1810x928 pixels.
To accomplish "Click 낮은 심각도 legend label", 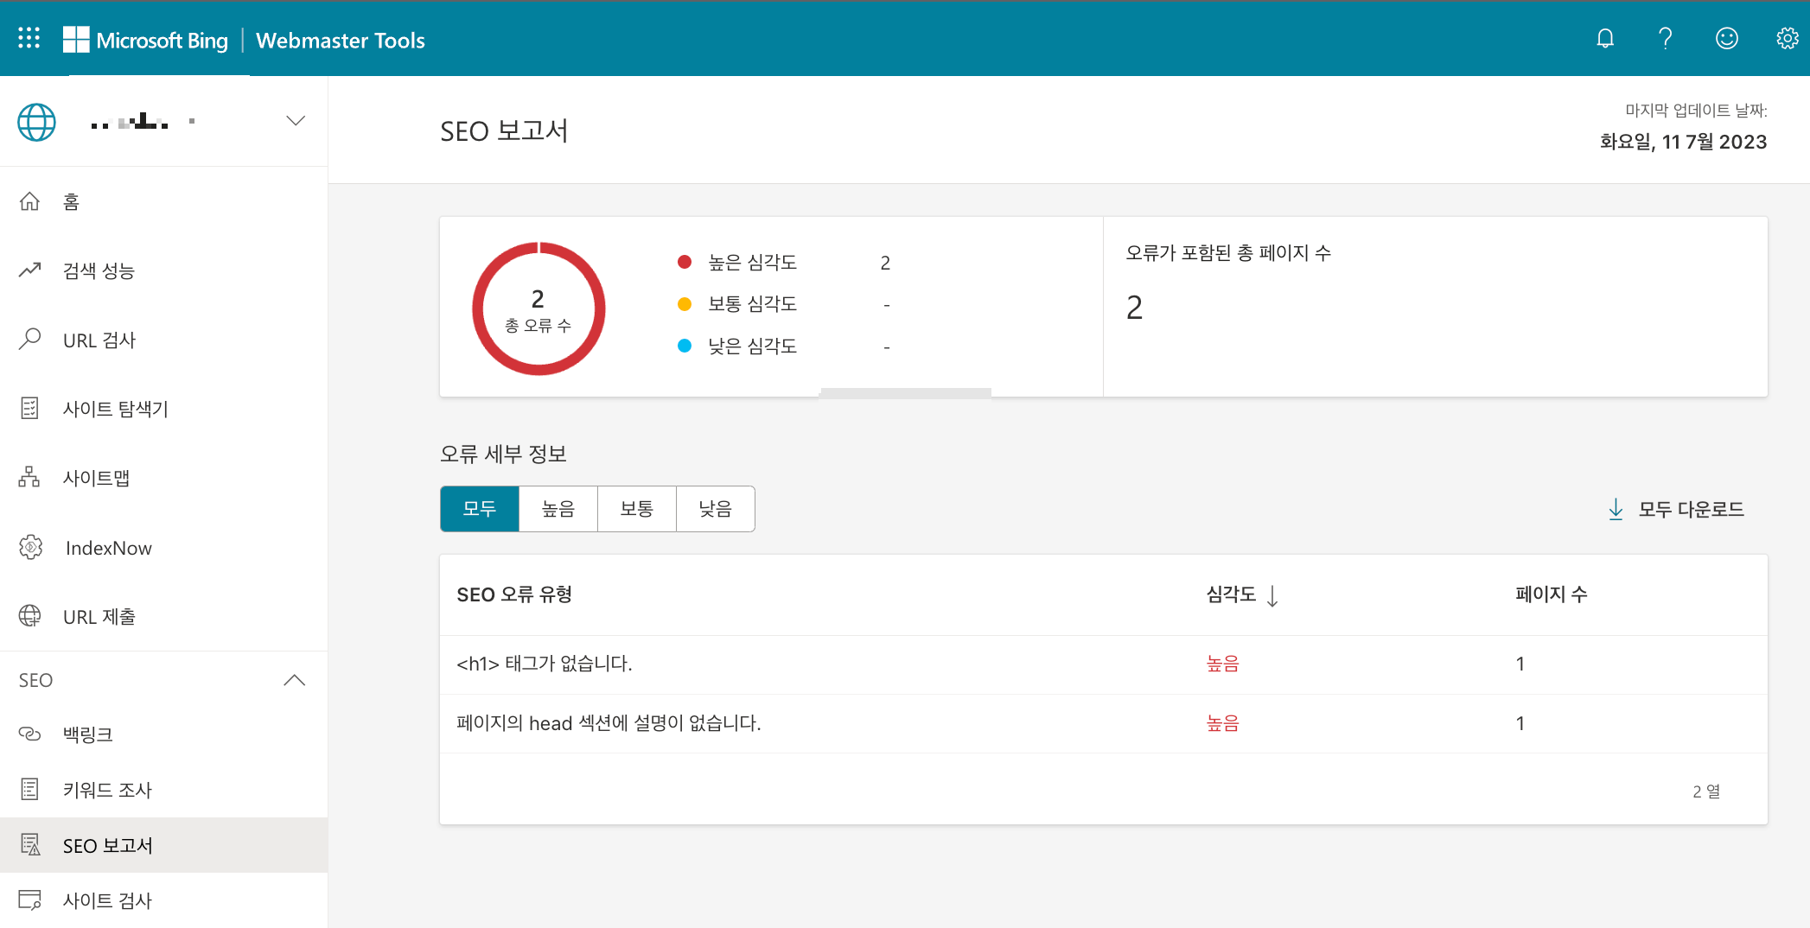I will [x=752, y=346].
